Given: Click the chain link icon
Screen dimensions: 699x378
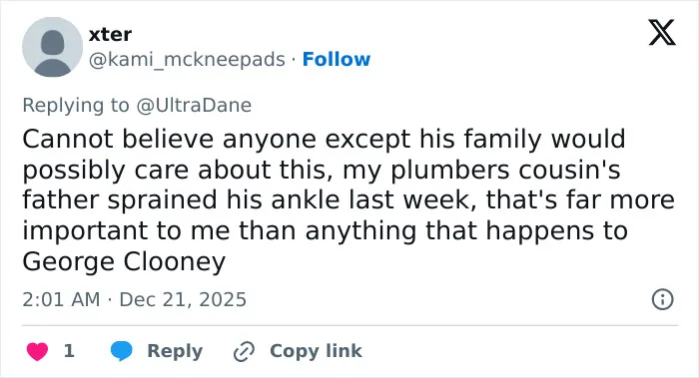Looking at the screenshot, I should [244, 351].
